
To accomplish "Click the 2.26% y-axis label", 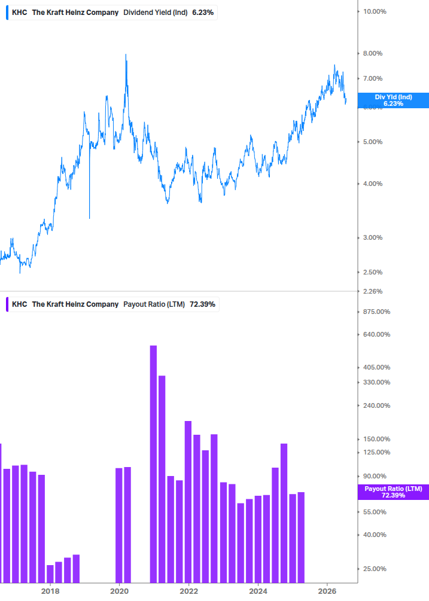I will pos(373,291).
